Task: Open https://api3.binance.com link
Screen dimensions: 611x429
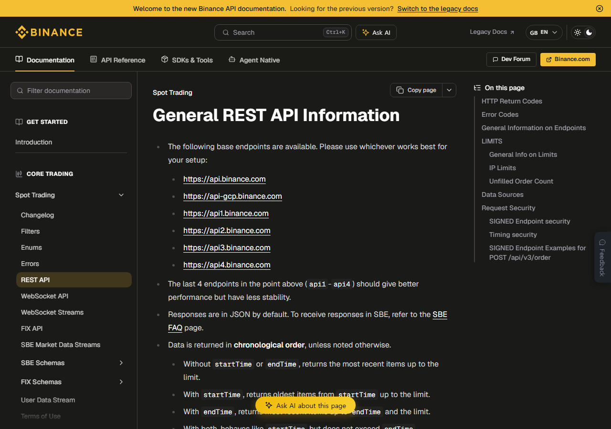Action: [x=227, y=248]
